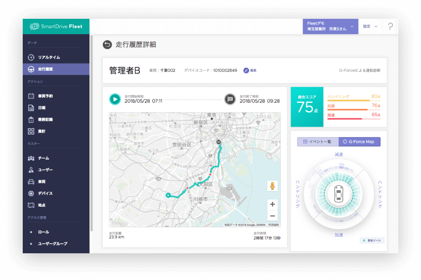This screenshot has width=421, height=280.
Task: Click the 車両 car icon in sidebar
Action: click(x=31, y=182)
